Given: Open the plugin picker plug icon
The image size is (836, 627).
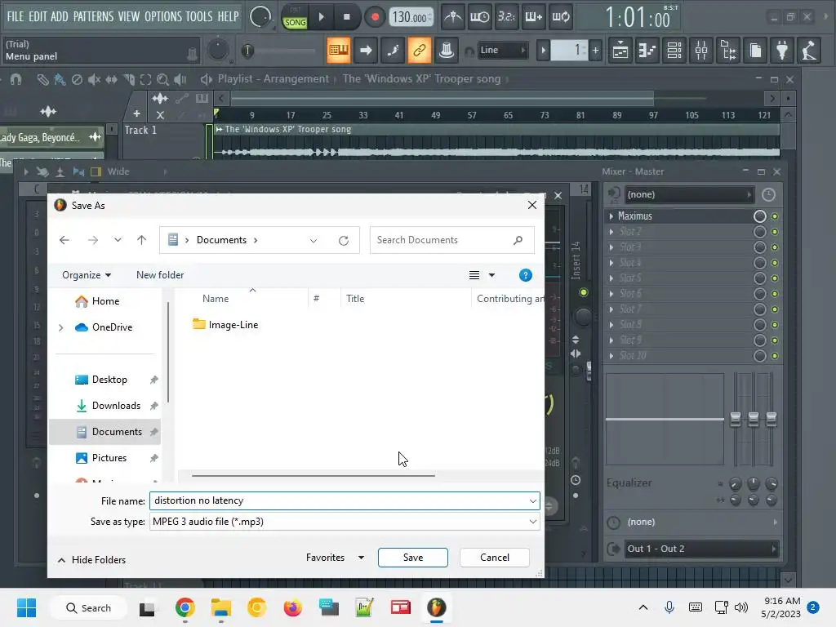Looking at the screenshot, I should coord(782,51).
